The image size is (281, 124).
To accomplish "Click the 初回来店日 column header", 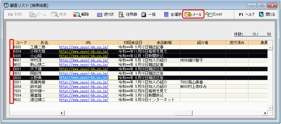I will point(133,42).
